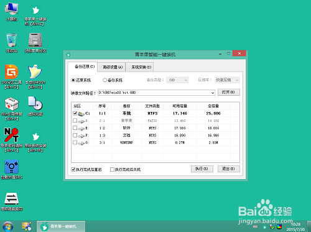Image resolution: width=311 pixels, height=232 pixels.
Task: Launch the Win boot repair first-aid kit icon
Action: [12, 109]
